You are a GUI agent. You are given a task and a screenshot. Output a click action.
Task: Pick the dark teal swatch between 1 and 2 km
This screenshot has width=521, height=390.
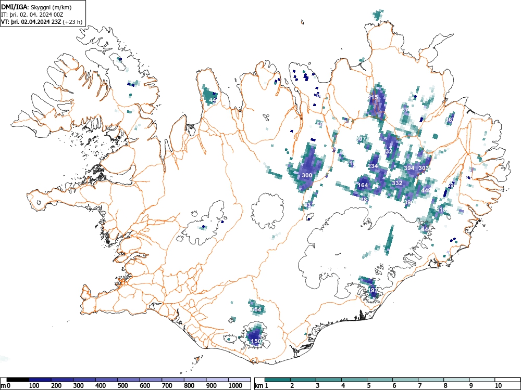pyautogui.click(x=278, y=380)
